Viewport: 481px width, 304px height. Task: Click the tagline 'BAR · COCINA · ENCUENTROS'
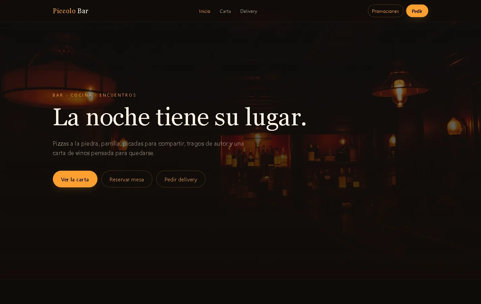click(x=95, y=95)
